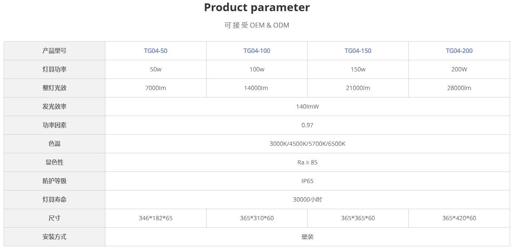The image size is (513, 250).
Task: Select the 14000lm luminous flux cell
Action: 256,88
